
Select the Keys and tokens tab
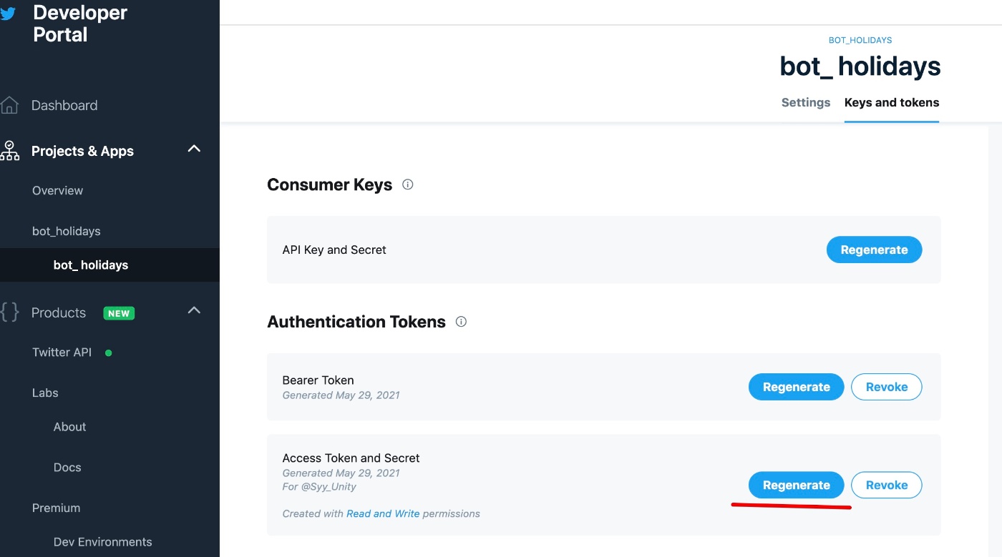coord(892,102)
